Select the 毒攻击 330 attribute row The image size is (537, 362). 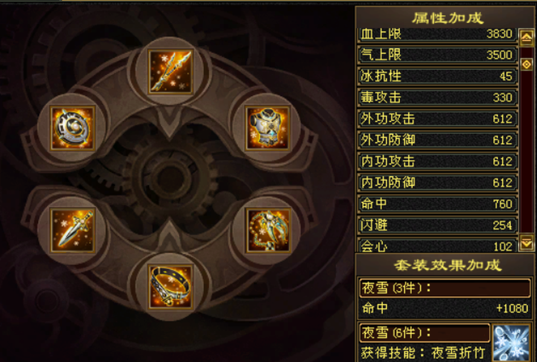(437, 98)
